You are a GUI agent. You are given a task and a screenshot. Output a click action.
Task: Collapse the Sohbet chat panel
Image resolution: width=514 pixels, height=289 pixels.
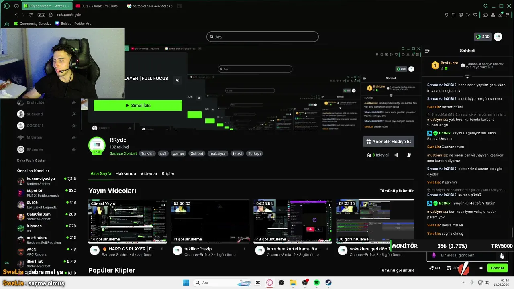(x=427, y=51)
